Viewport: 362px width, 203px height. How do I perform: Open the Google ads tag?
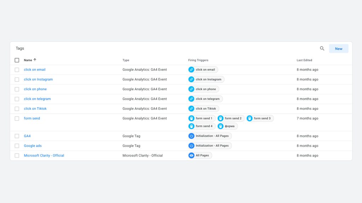coord(33,146)
